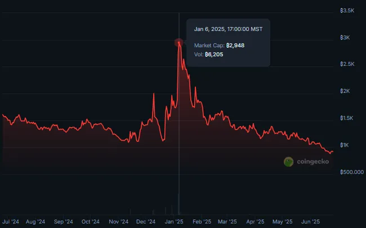Click the Jun '25 x-axis label
The height and width of the screenshot is (228, 366).
pos(310,221)
